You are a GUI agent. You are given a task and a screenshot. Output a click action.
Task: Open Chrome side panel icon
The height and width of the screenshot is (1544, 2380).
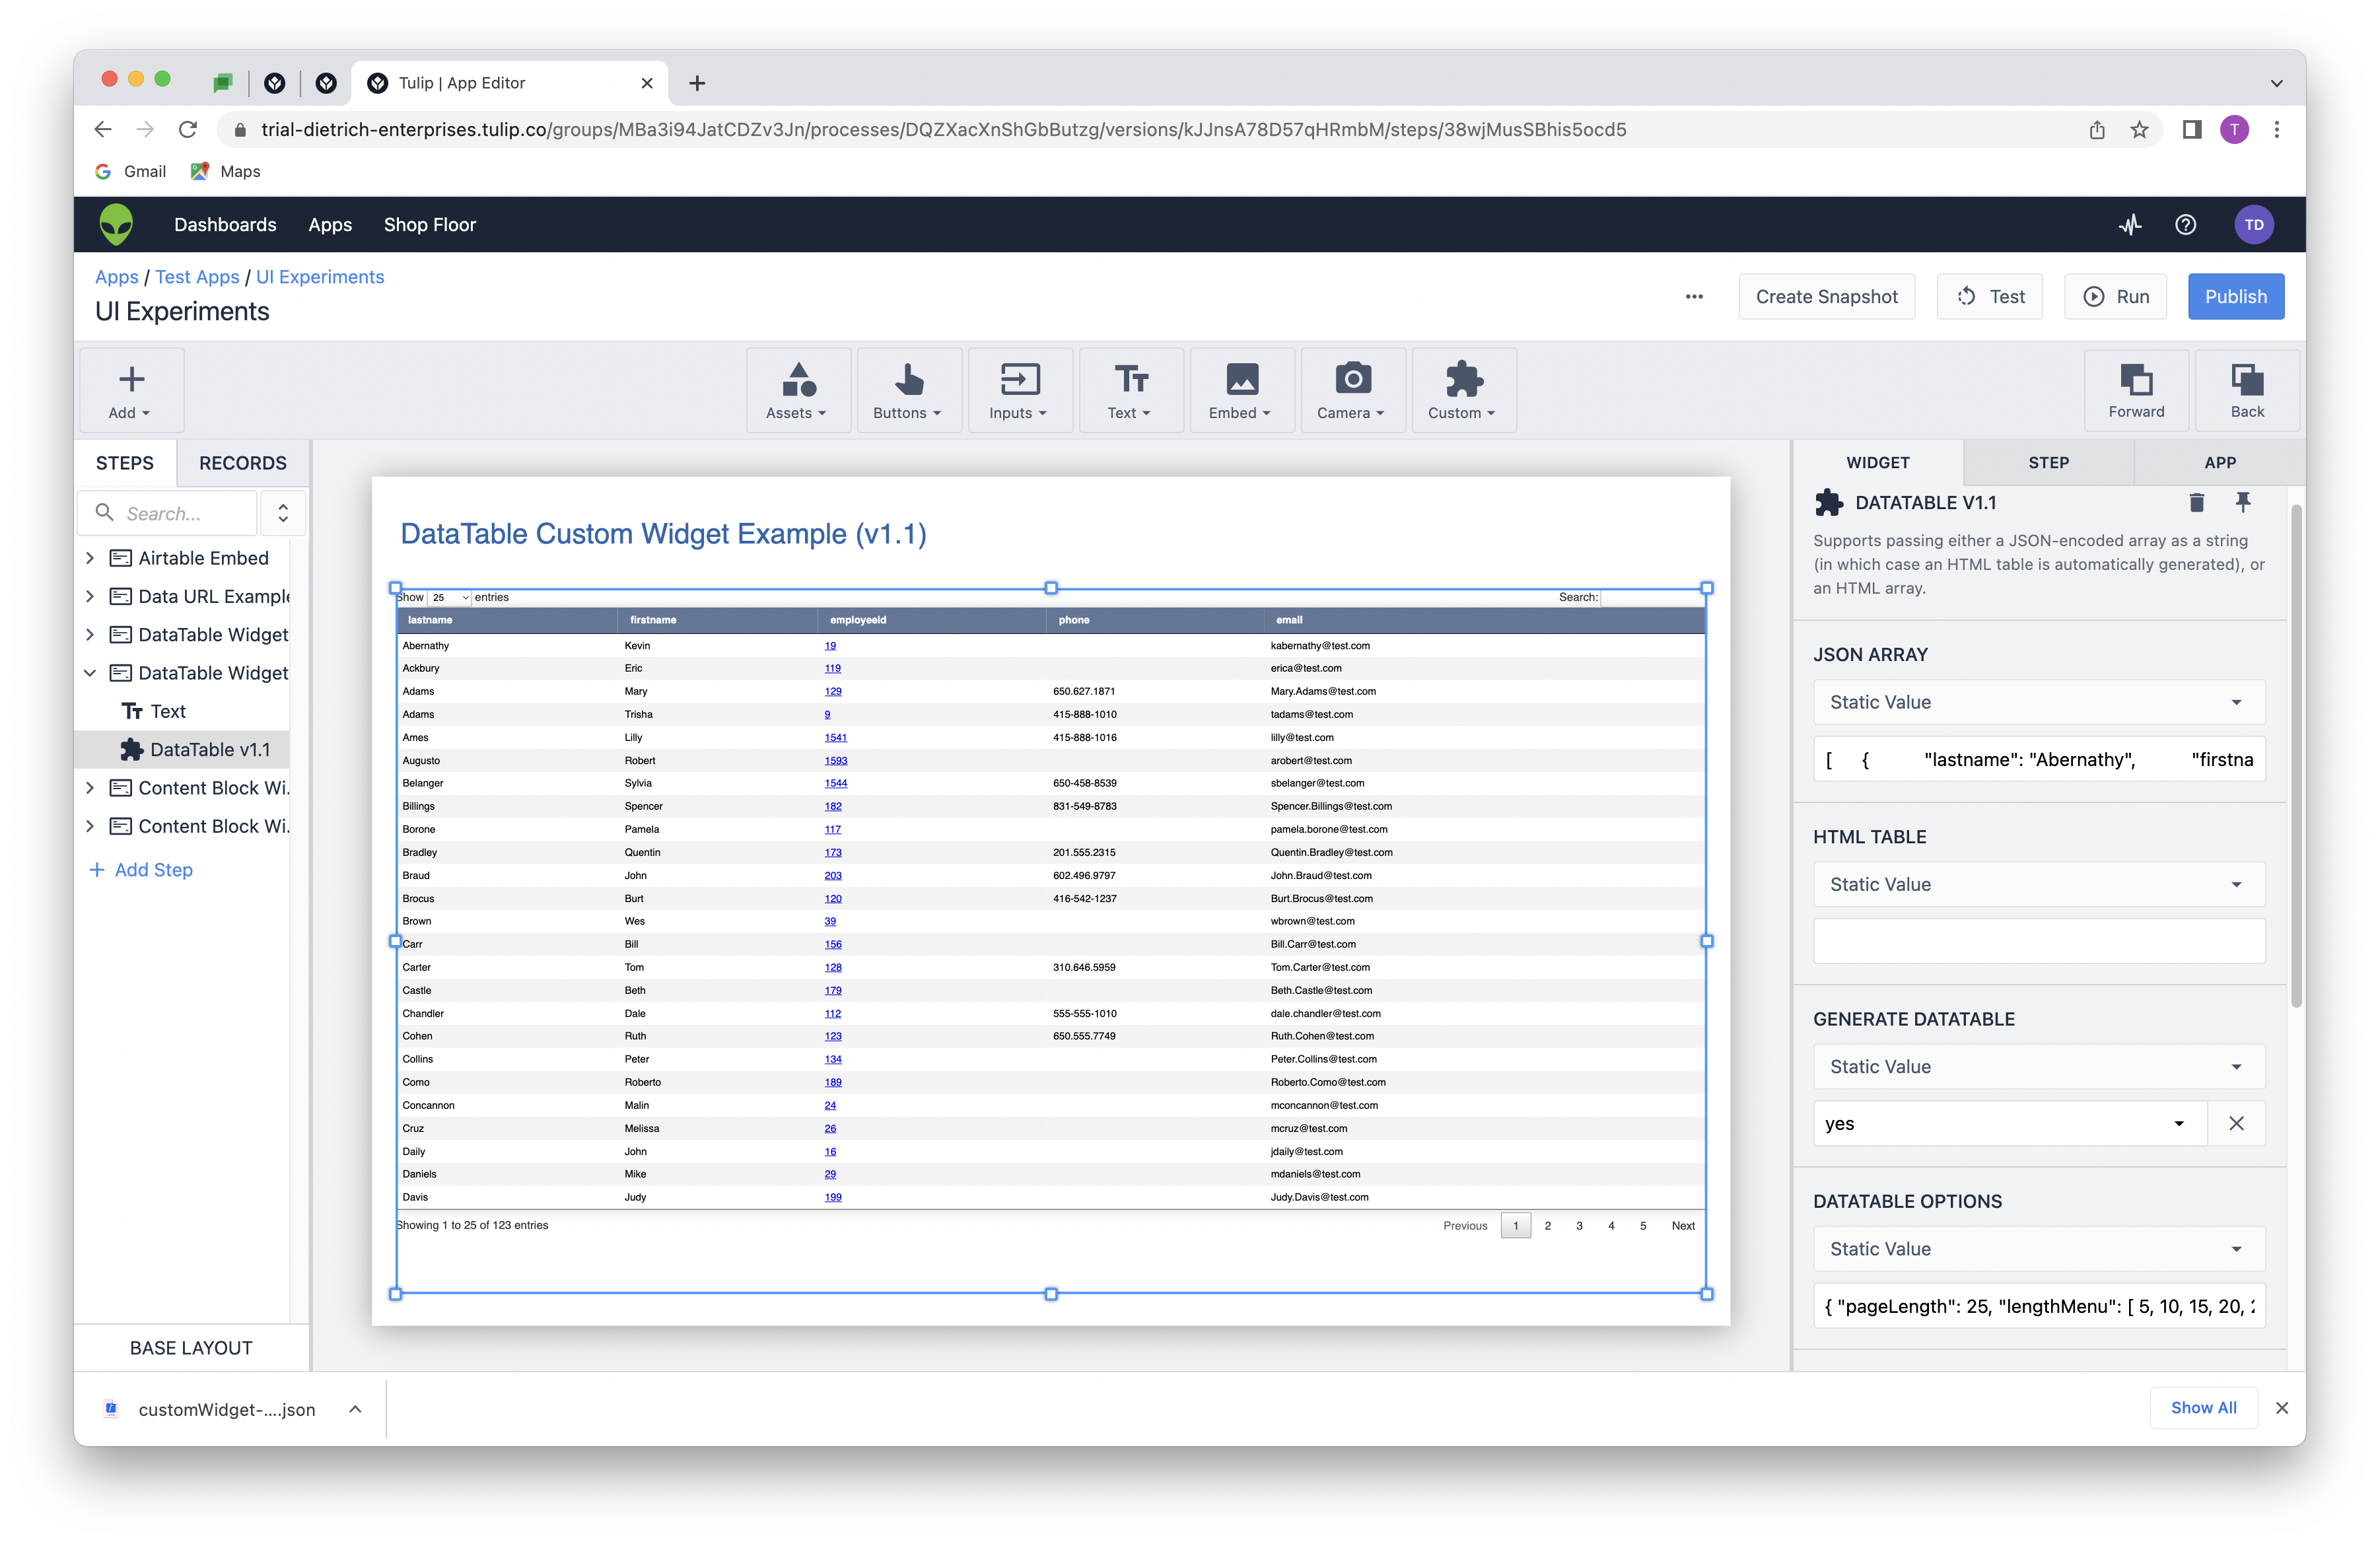click(2192, 129)
